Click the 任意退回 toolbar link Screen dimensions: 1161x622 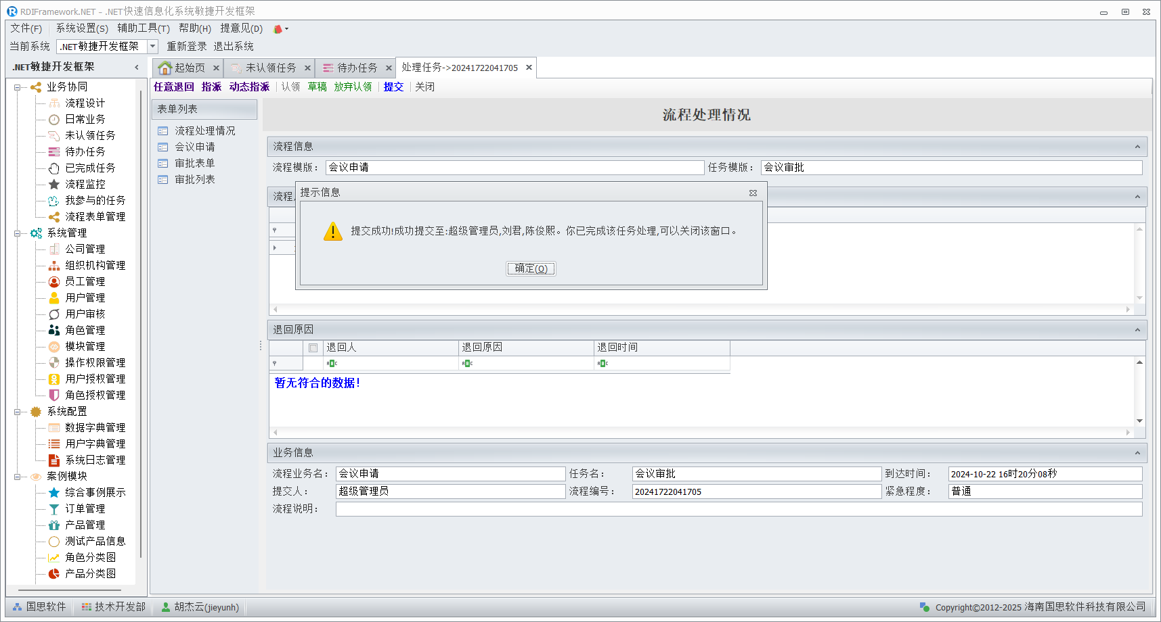[x=173, y=87]
